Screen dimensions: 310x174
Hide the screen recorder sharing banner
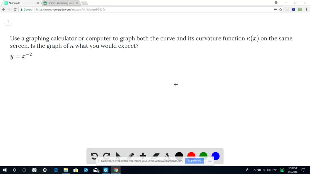209,161
